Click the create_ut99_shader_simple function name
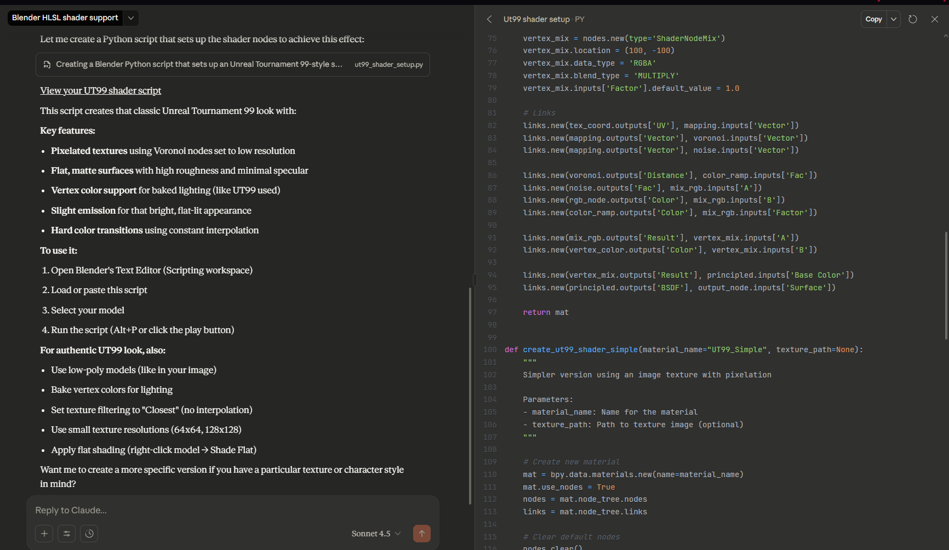This screenshot has width=949, height=550. (x=580, y=350)
